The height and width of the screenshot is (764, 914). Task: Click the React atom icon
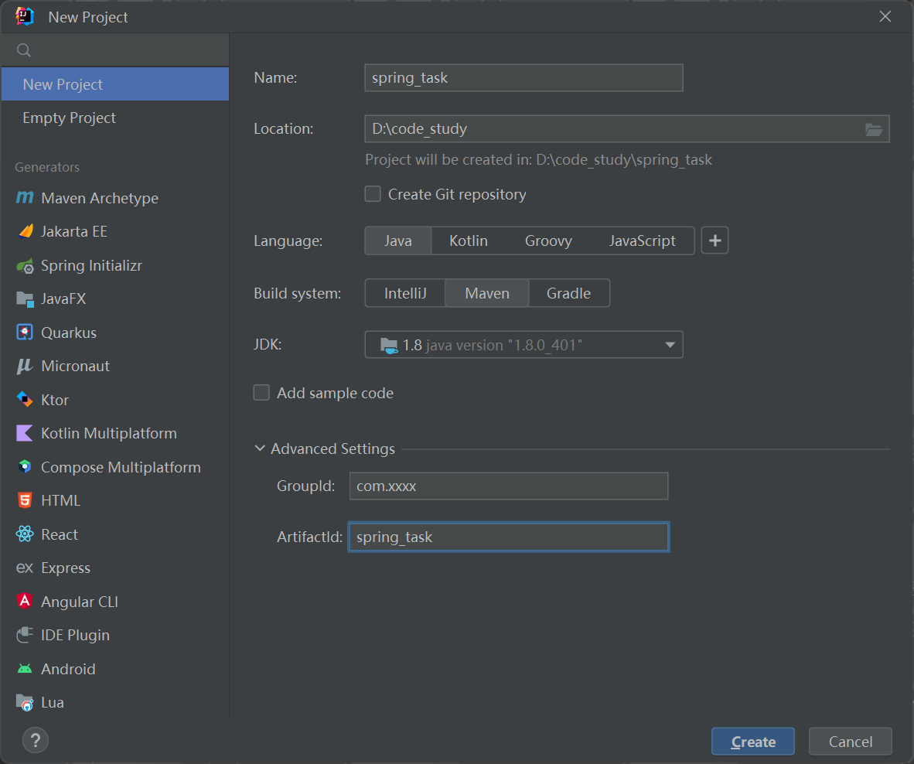25,534
